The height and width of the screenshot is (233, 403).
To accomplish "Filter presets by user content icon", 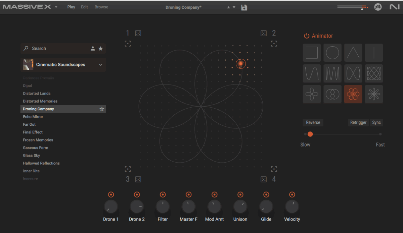I will [93, 49].
